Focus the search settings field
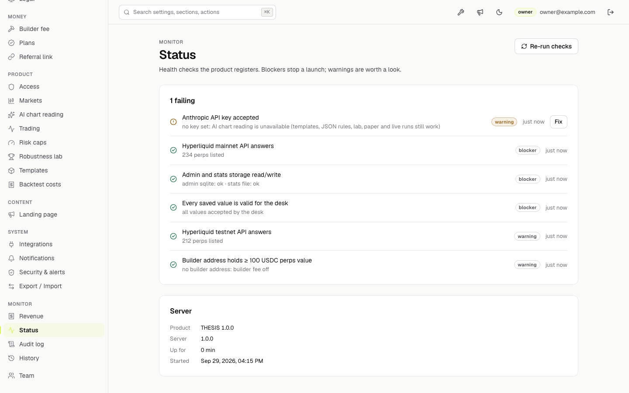This screenshot has height=393, width=629. (197, 12)
